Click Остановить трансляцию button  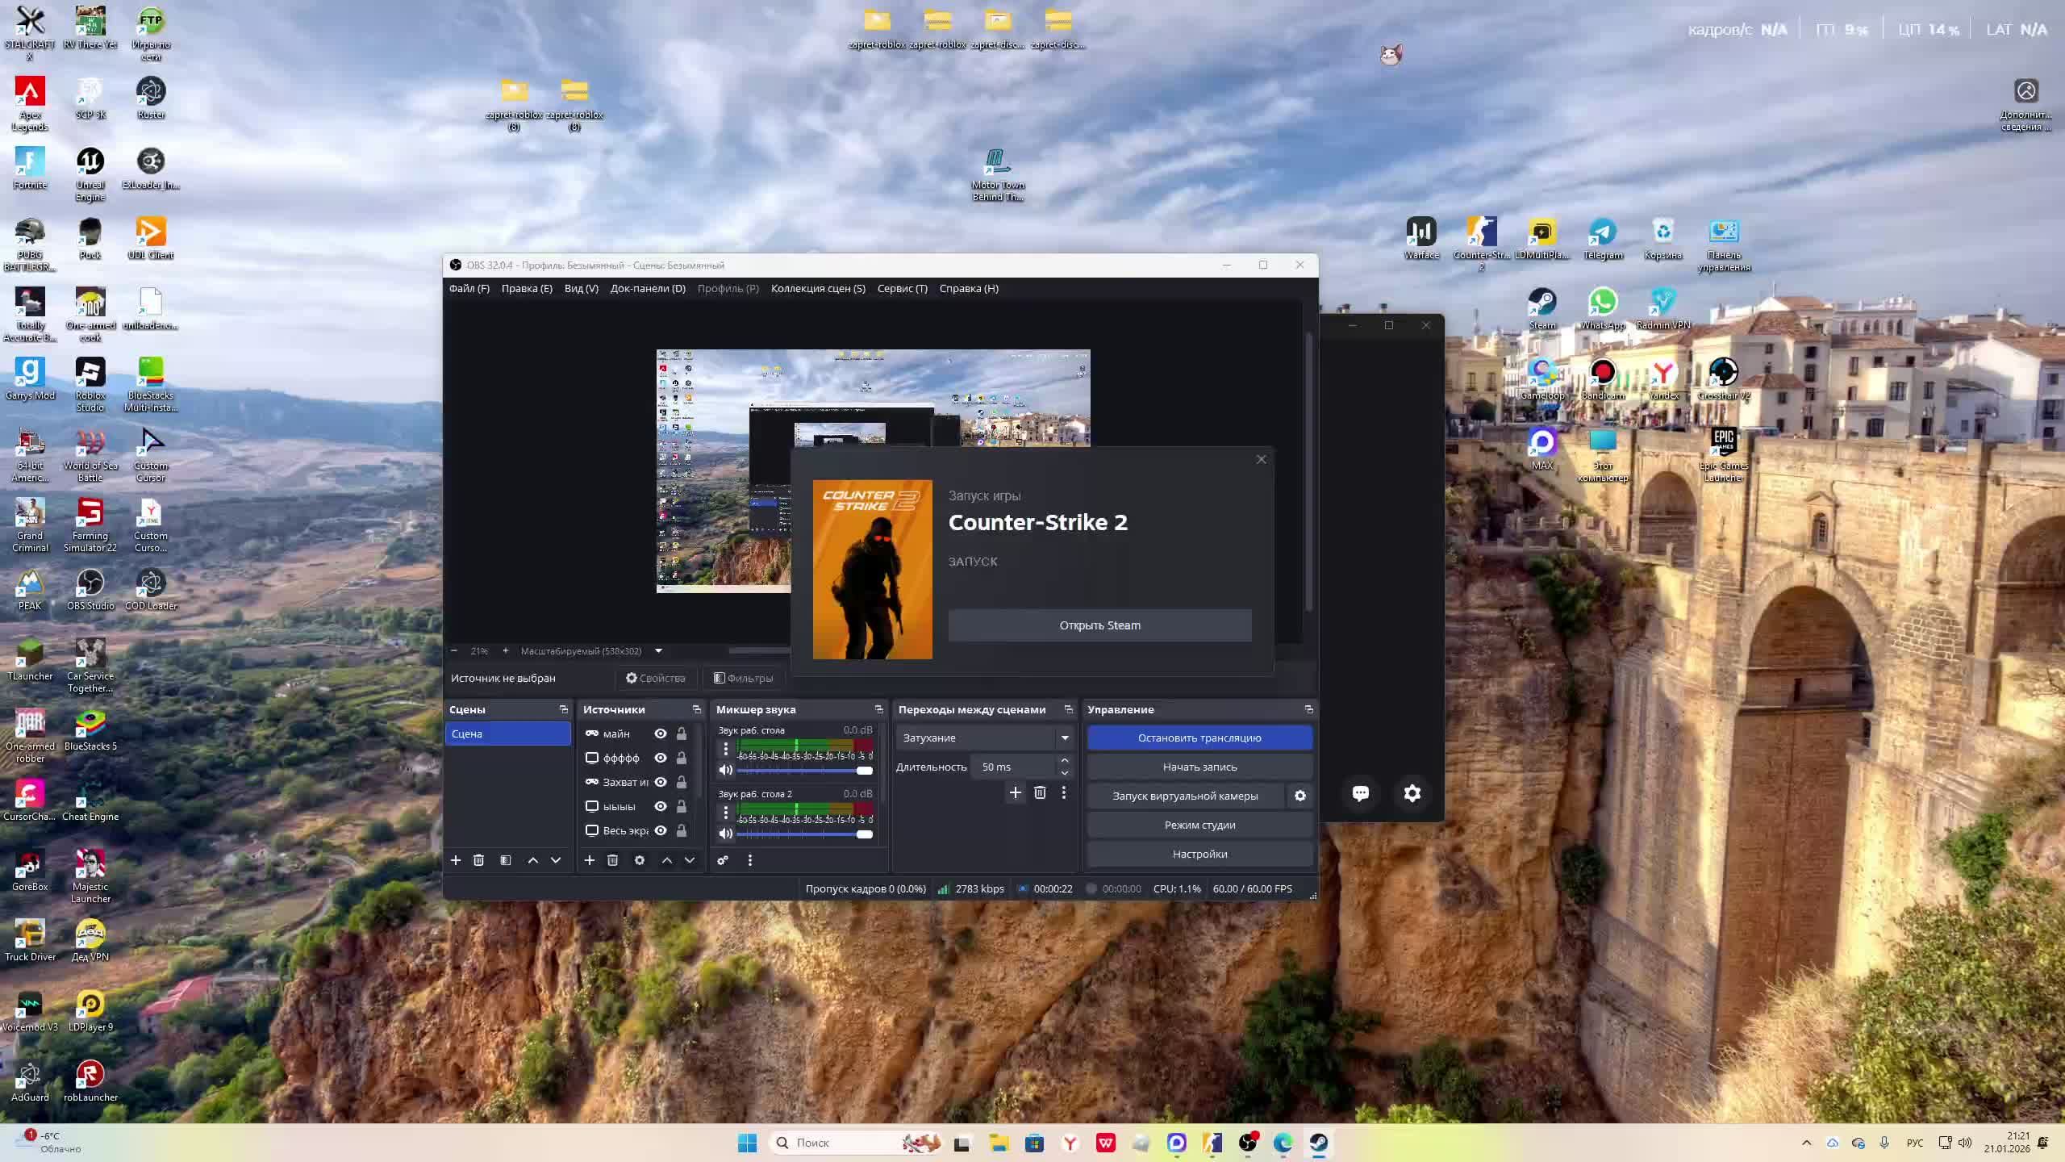point(1199,738)
